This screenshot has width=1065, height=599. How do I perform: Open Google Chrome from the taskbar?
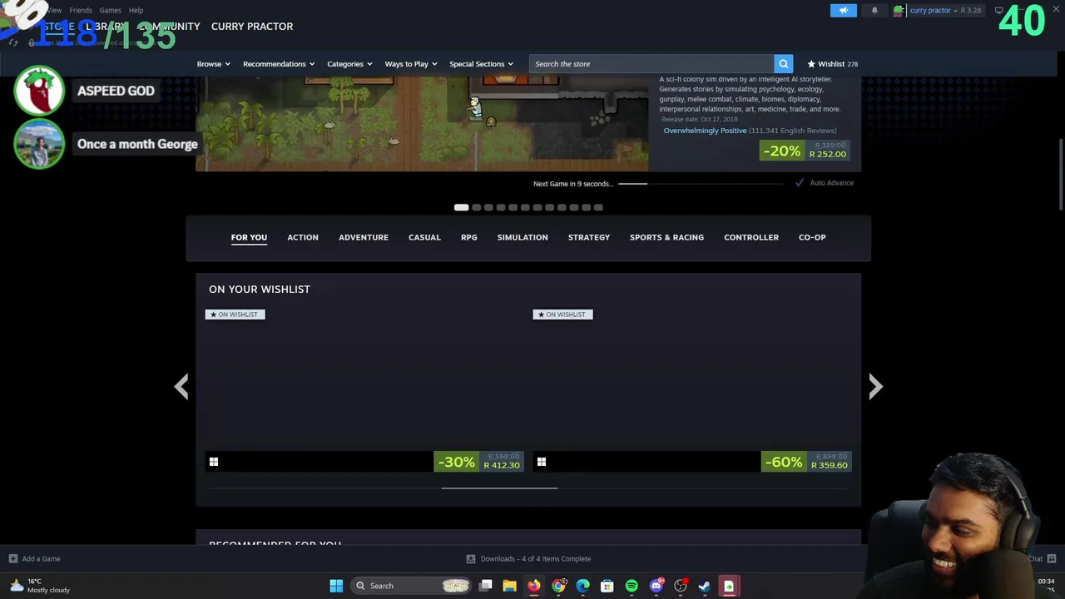coord(558,586)
